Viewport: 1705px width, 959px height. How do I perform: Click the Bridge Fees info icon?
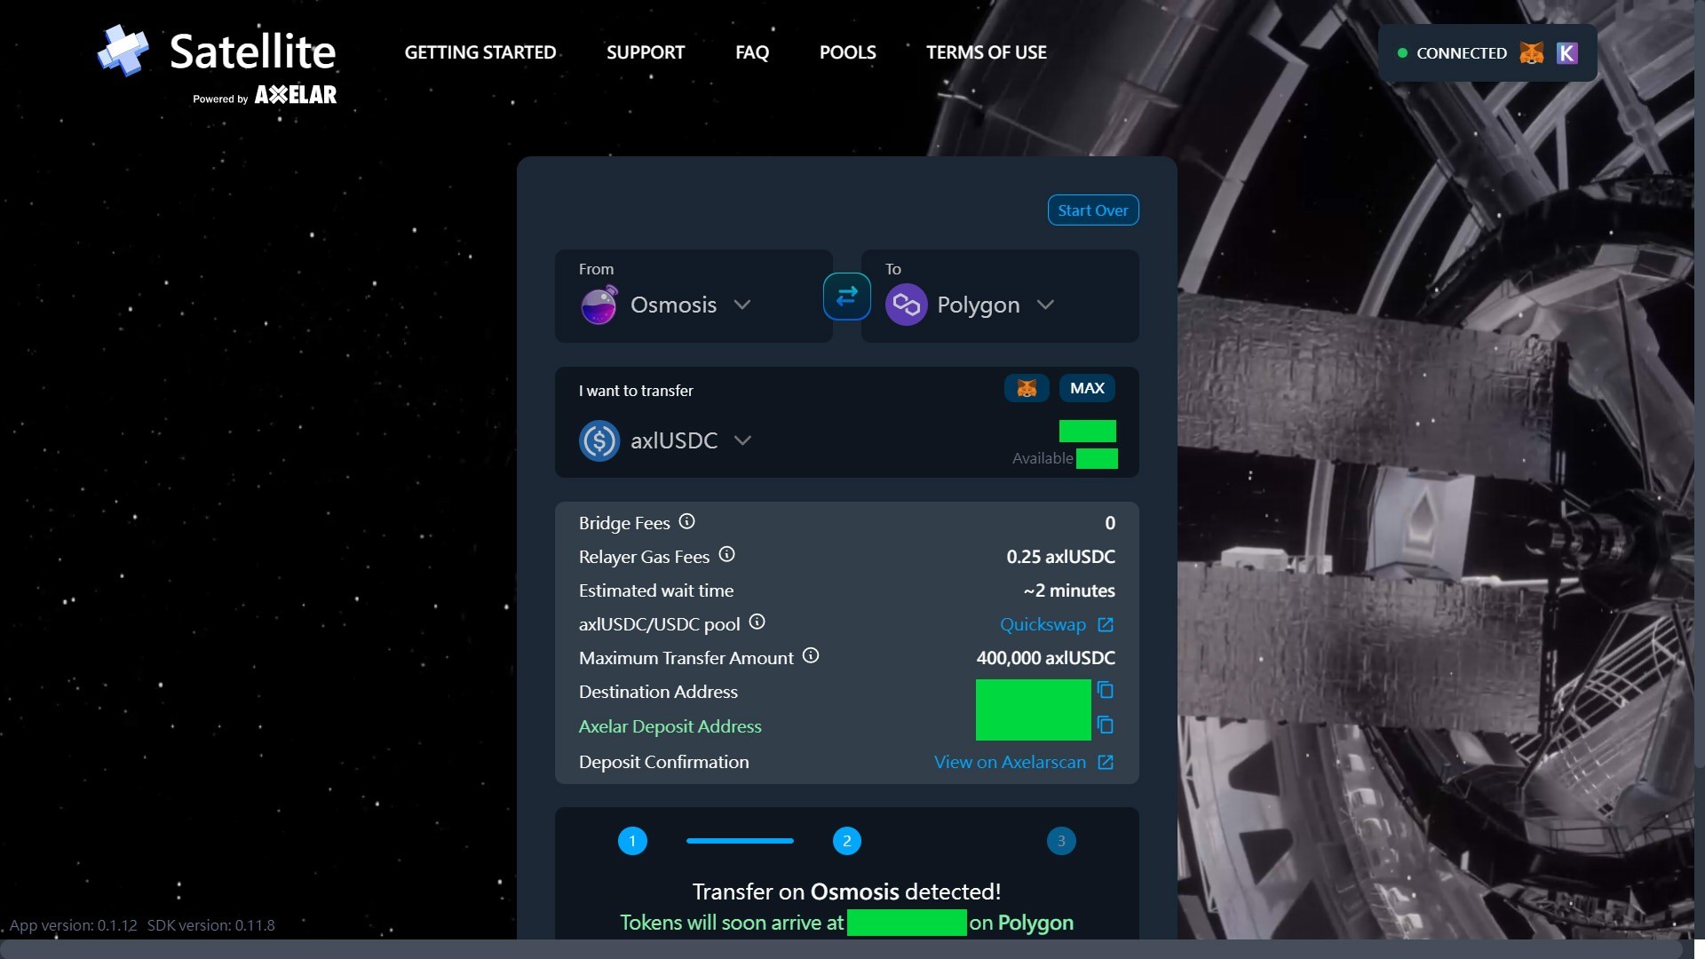click(686, 521)
